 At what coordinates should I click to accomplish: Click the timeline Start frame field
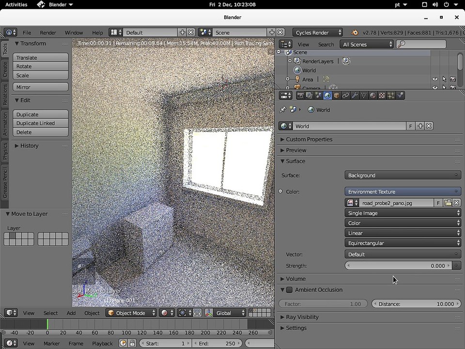tap(165, 343)
